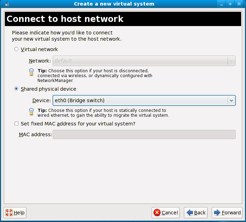Click the red X Cancel icon
The height and width of the screenshot is (222, 246).
click(157, 213)
